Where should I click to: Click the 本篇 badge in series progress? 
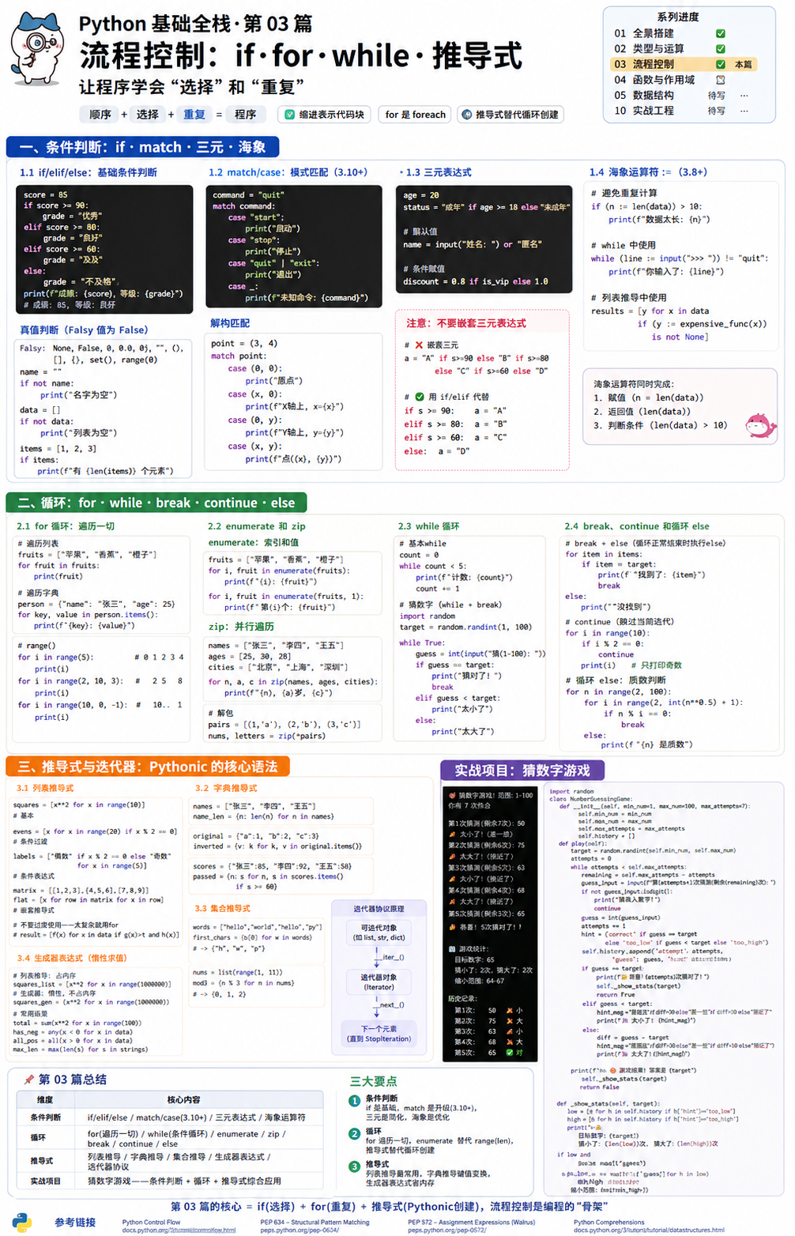744,64
